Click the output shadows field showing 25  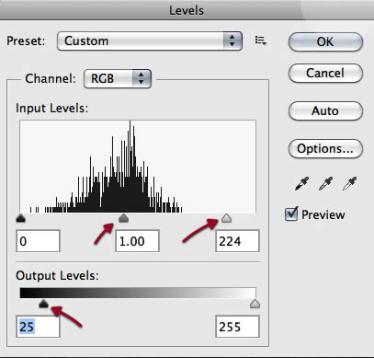[x=38, y=327]
